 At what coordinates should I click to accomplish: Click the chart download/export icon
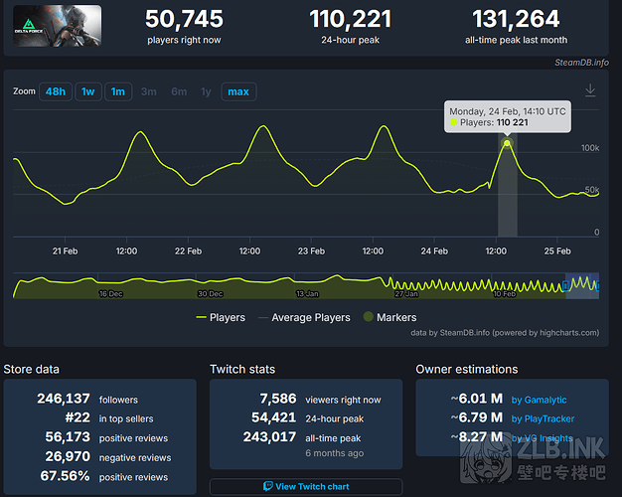[590, 90]
